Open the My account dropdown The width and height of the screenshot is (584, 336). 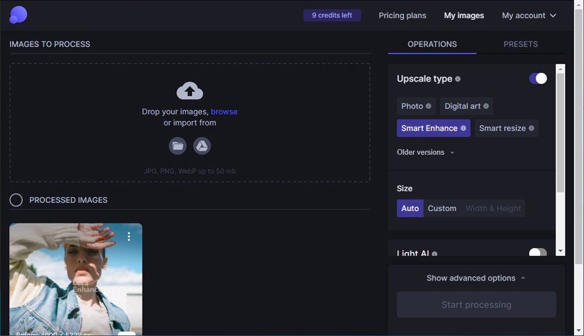click(529, 16)
